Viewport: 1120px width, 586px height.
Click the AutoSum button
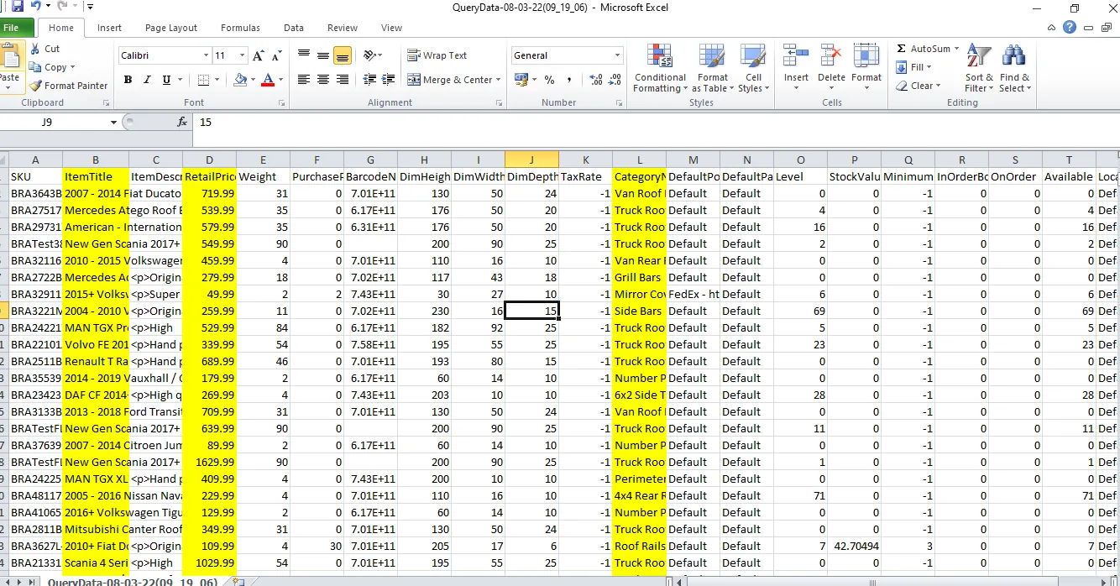(x=928, y=49)
